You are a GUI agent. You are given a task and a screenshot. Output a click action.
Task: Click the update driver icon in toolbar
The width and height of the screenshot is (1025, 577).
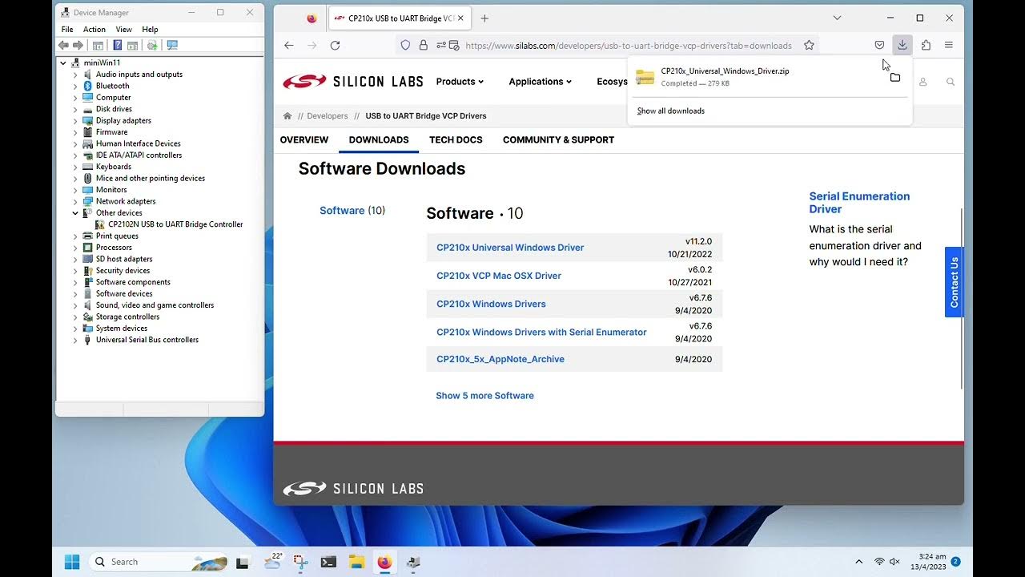click(152, 46)
